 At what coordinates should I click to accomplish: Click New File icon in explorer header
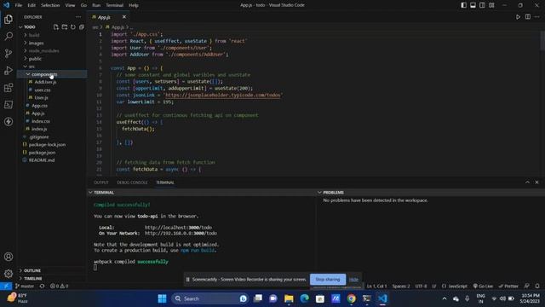pos(56,26)
